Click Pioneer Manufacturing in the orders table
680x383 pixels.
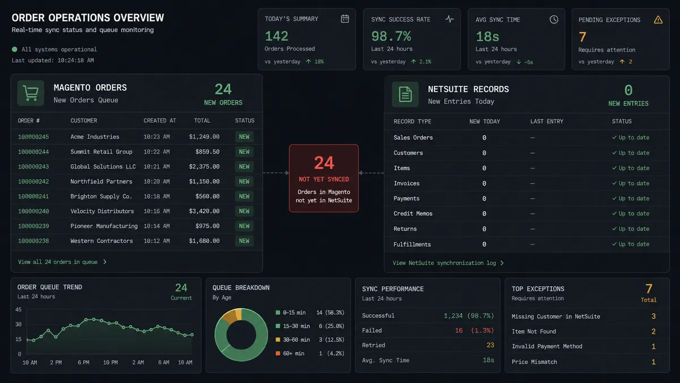click(104, 226)
